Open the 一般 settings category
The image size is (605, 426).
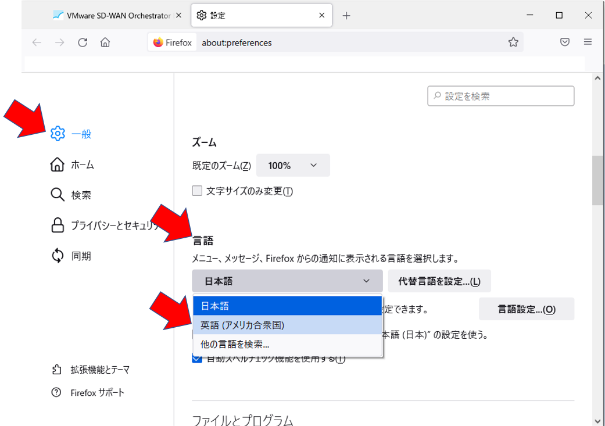point(71,134)
